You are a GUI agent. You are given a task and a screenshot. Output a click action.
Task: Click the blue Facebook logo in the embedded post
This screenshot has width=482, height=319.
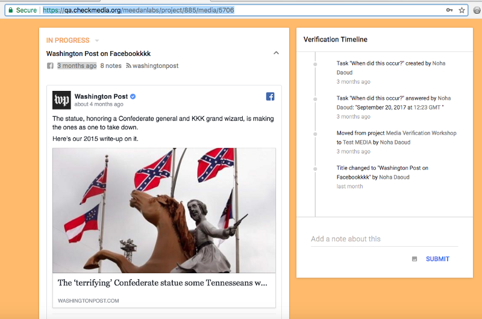[x=270, y=96]
